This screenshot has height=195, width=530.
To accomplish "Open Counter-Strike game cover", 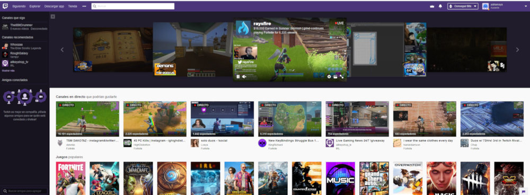I will [x=306, y=179].
